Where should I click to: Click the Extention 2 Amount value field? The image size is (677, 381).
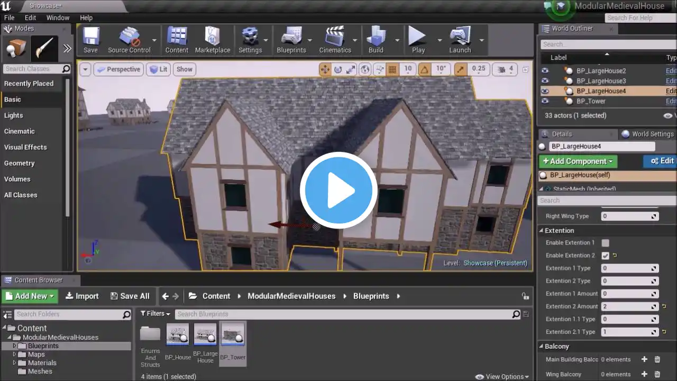pyautogui.click(x=626, y=306)
